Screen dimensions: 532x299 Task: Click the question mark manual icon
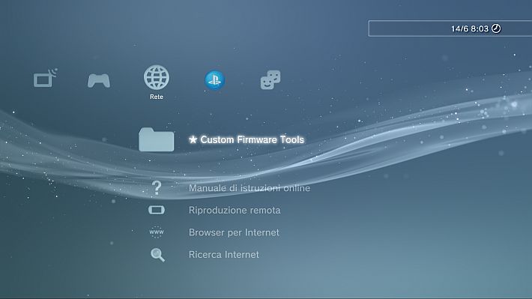pos(157,187)
